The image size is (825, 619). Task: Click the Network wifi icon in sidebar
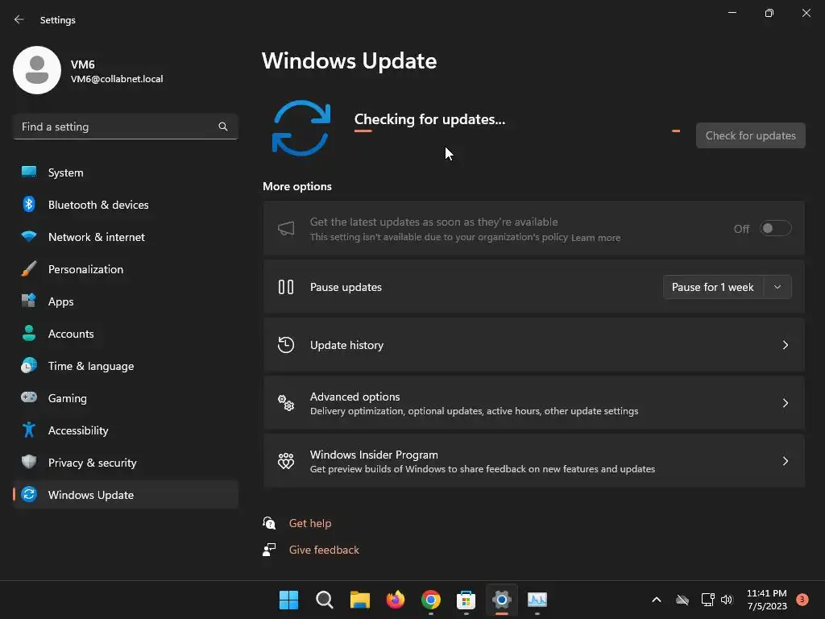click(29, 236)
